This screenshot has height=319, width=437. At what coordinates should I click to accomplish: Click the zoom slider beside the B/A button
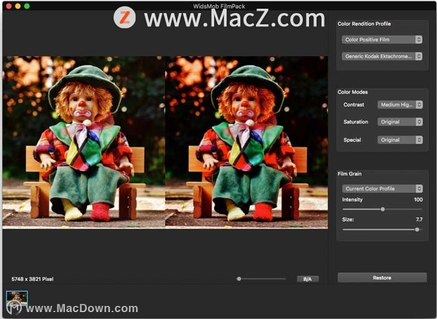coord(261,278)
